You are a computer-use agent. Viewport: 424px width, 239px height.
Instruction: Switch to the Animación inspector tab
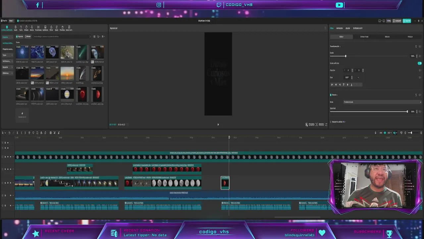pyautogui.click(x=340, y=28)
